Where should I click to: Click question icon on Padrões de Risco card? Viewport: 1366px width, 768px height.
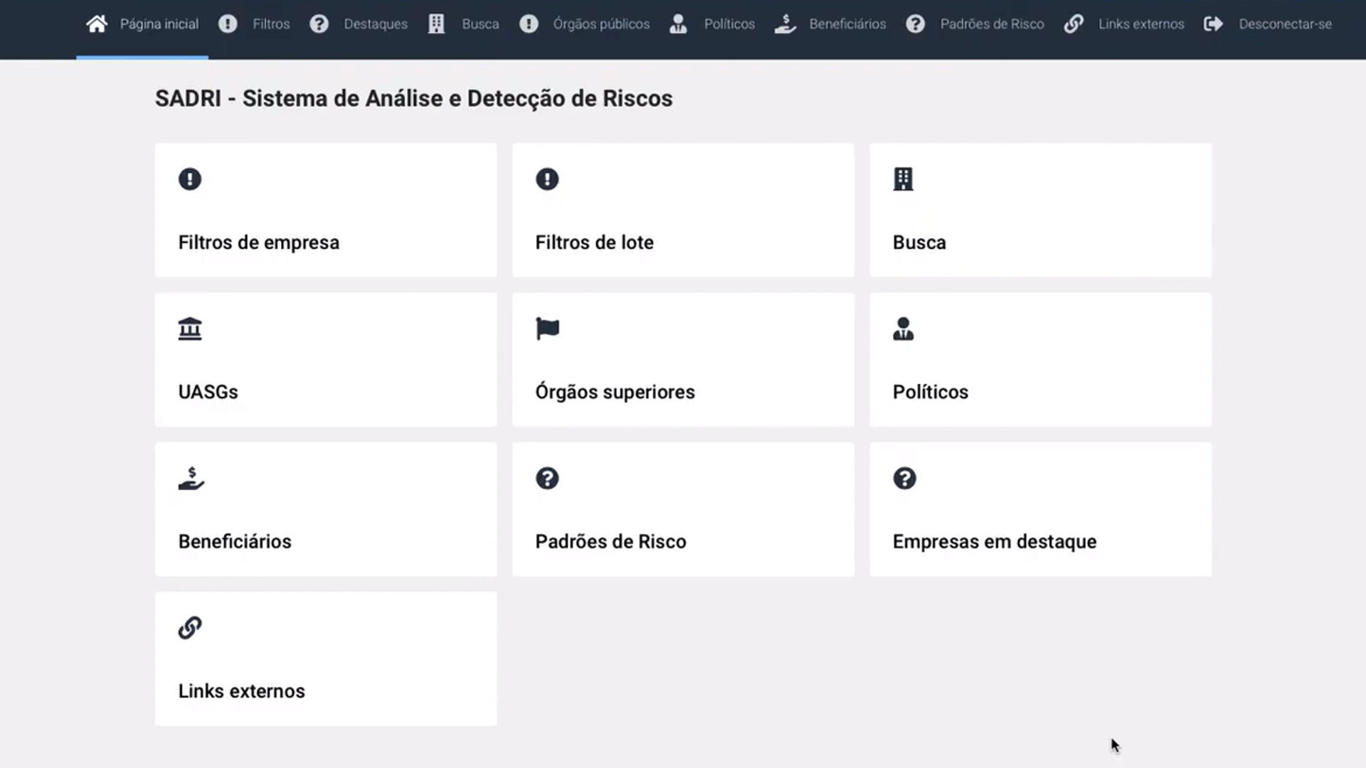[547, 478]
